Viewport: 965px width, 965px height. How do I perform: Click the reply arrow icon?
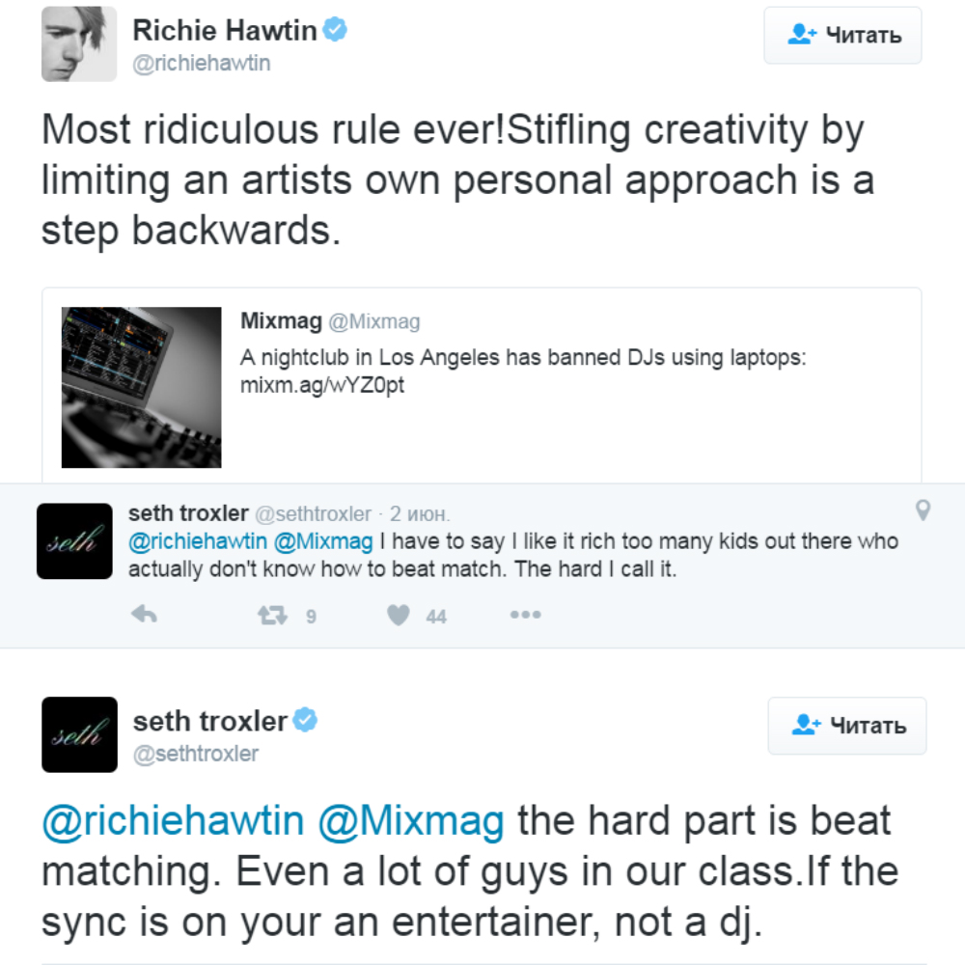pos(144,615)
